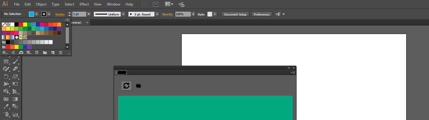Create a New Swatch
Screen dimensions: 429x120
pyautogui.click(x=53, y=53)
